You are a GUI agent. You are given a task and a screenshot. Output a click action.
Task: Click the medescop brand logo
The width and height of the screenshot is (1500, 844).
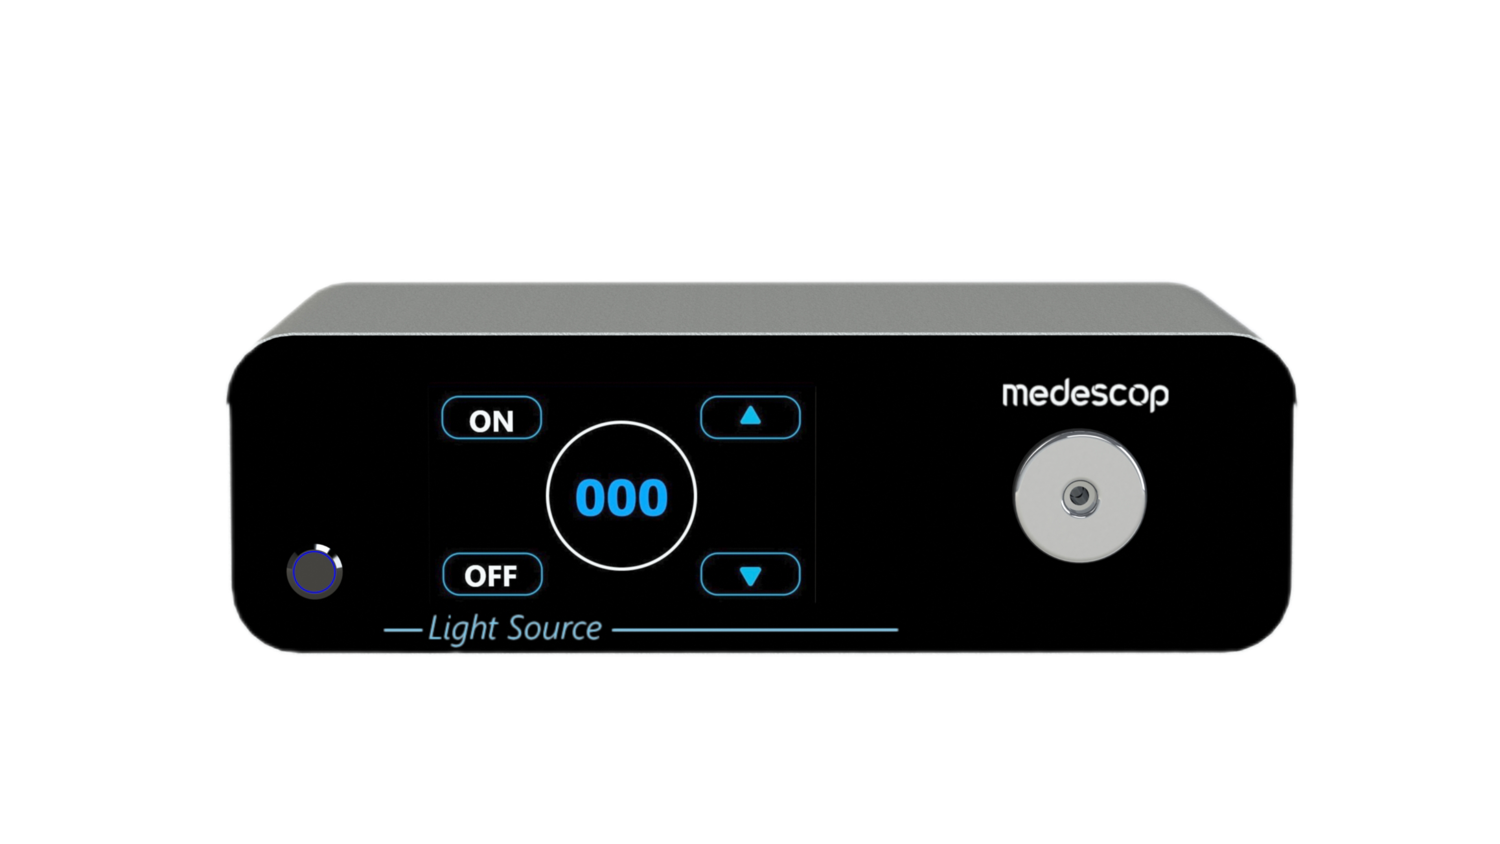[x=1085, y=396]
